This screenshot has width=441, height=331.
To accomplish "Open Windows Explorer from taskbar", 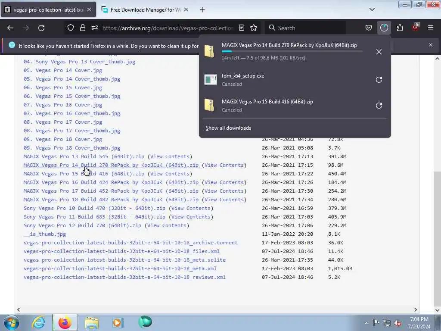I will [x=92, y=323].
